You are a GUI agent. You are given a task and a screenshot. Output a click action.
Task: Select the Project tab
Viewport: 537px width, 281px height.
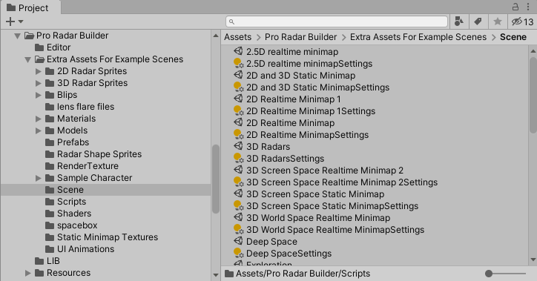click(x=30, y=7)
